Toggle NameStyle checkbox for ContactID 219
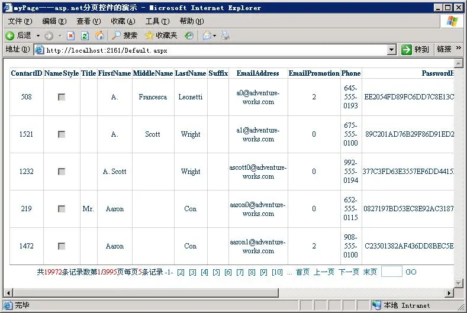Screen dimensions: 467x313 [62, 209]
